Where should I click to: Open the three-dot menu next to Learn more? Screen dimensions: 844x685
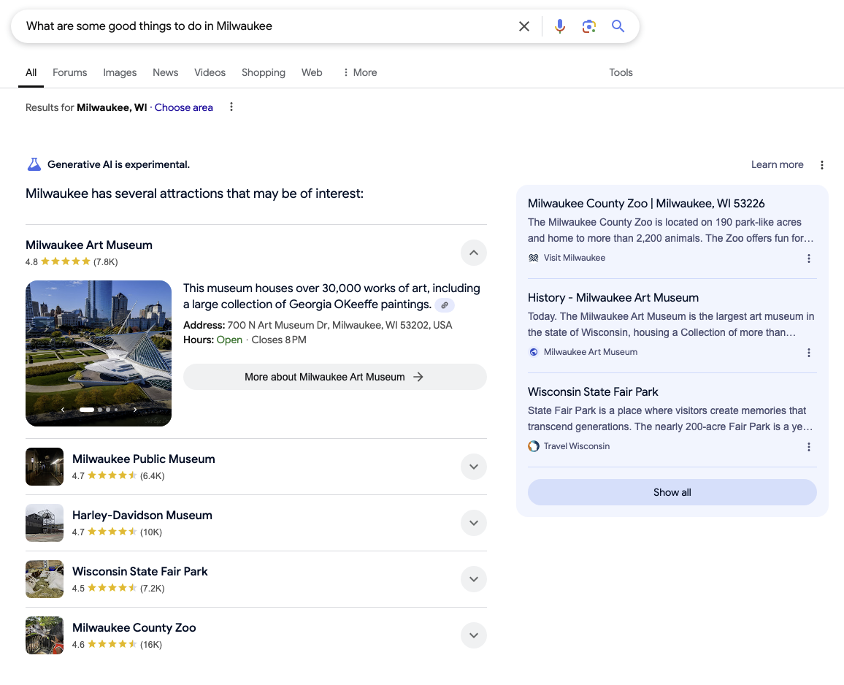[x=822, y=164]
